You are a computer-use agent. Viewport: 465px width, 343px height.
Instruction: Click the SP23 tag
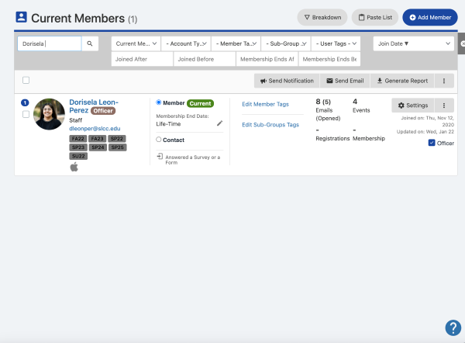coord(78,147)
